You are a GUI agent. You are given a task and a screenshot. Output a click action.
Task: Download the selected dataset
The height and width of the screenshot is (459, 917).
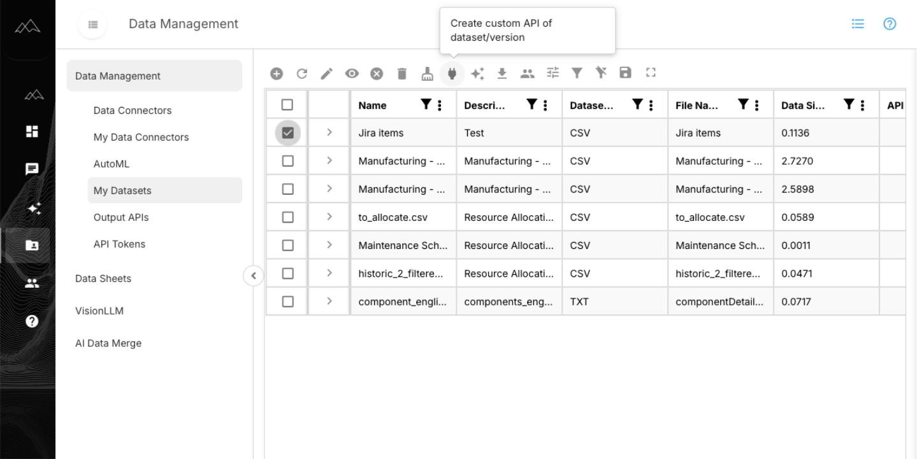pos(502,73)
